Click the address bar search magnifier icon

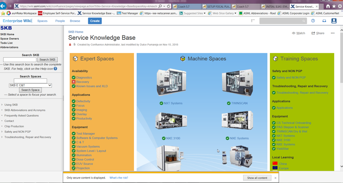(160, 6)
